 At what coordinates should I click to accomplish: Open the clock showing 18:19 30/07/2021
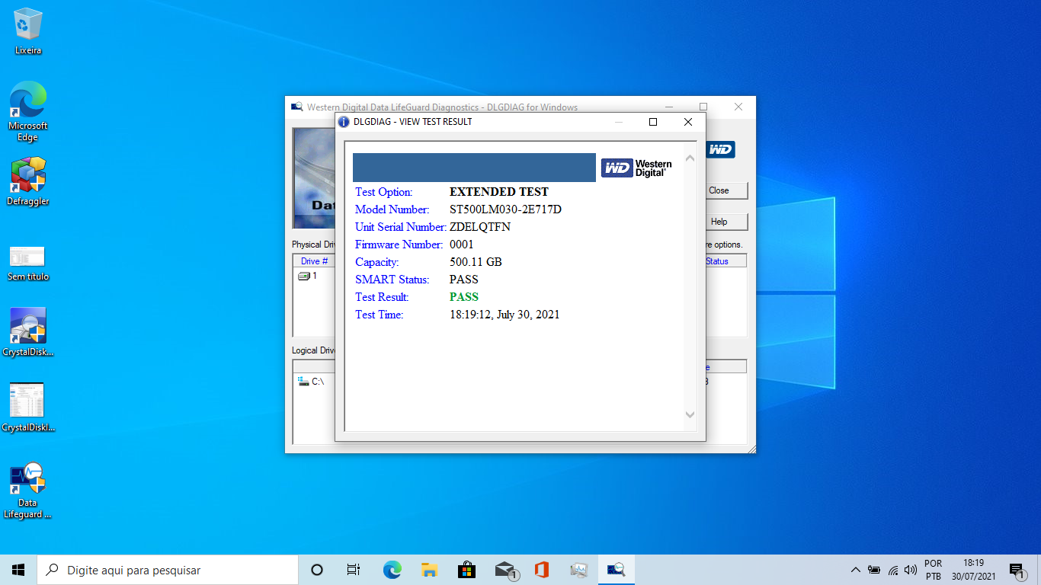973,570
